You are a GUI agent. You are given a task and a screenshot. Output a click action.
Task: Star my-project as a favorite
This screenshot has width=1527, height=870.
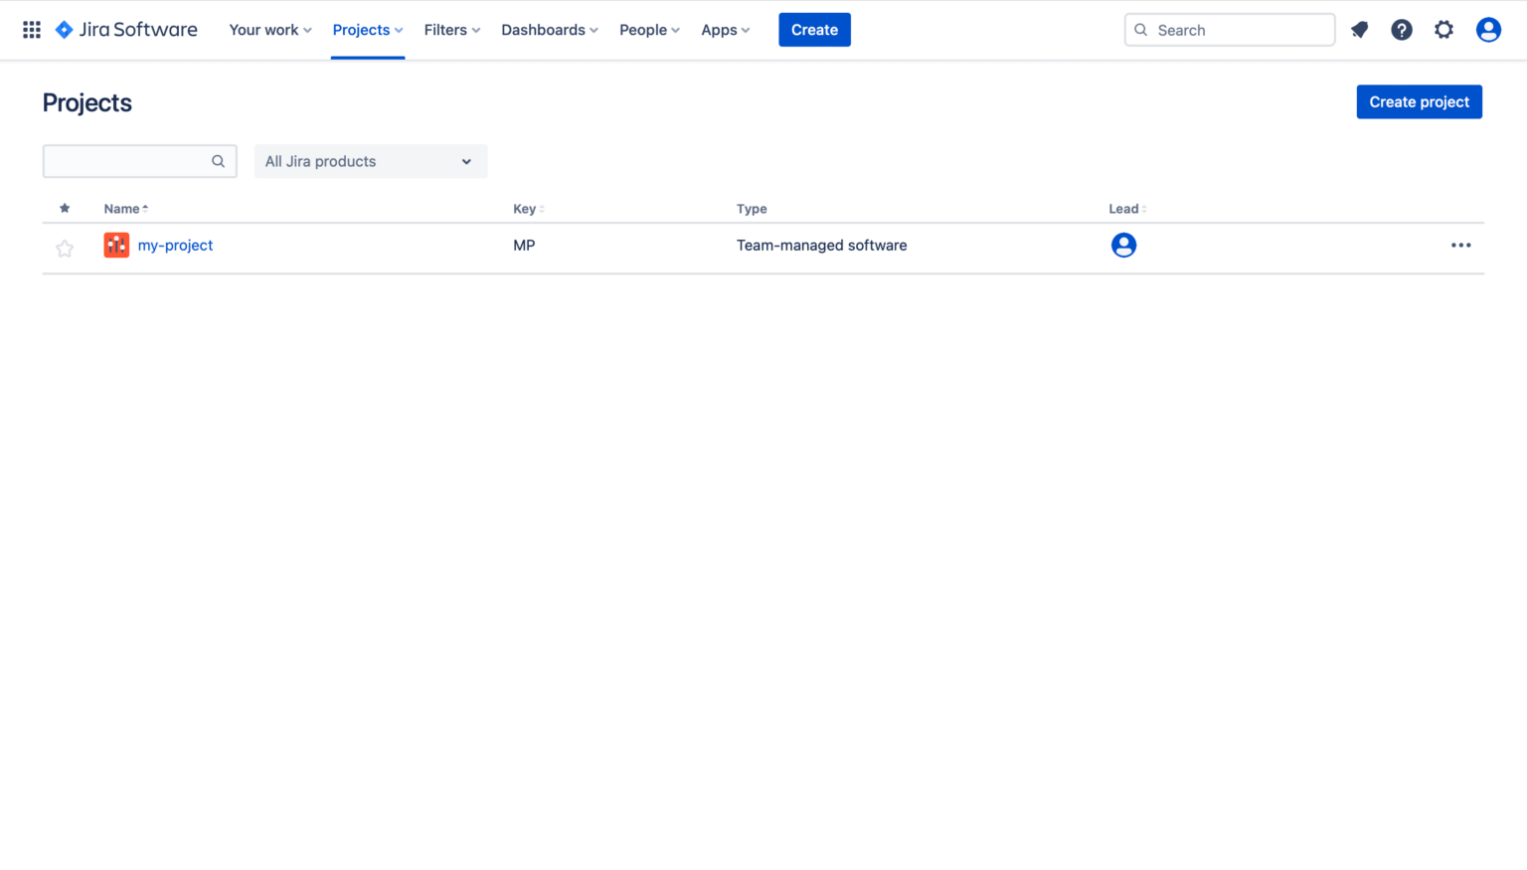[65, 248]
